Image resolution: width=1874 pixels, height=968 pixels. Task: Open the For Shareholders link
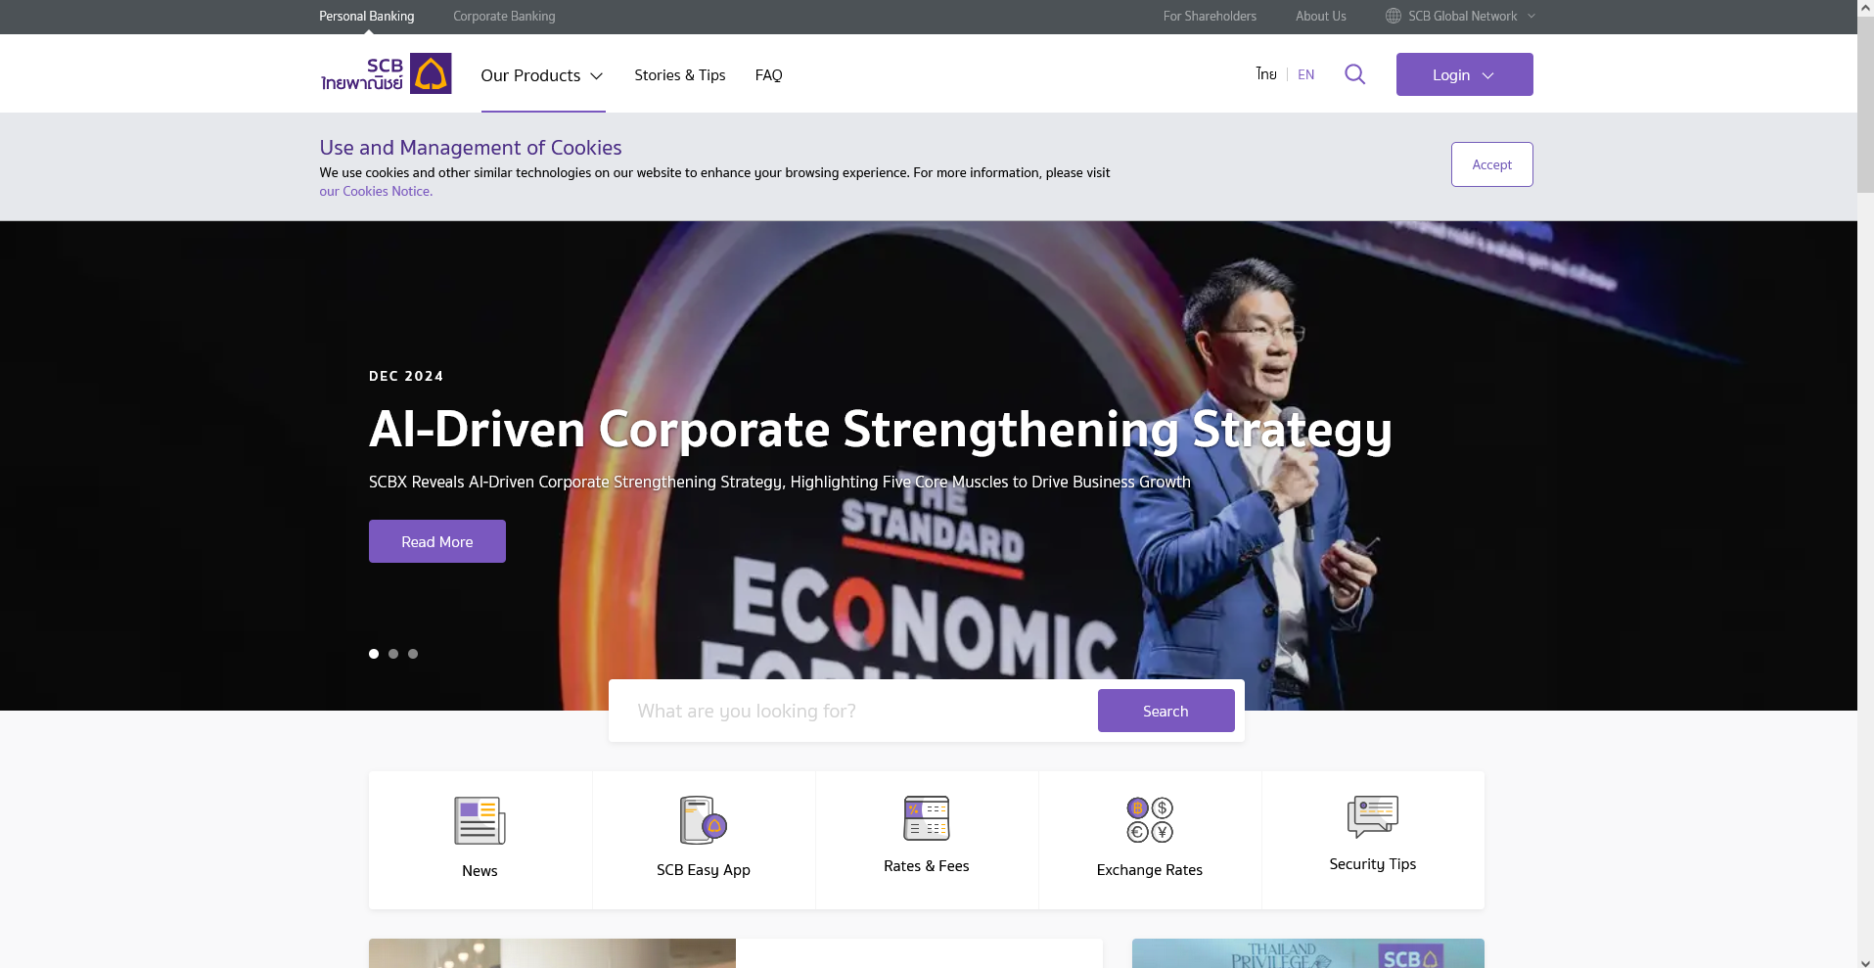(x=1210, y=16)
